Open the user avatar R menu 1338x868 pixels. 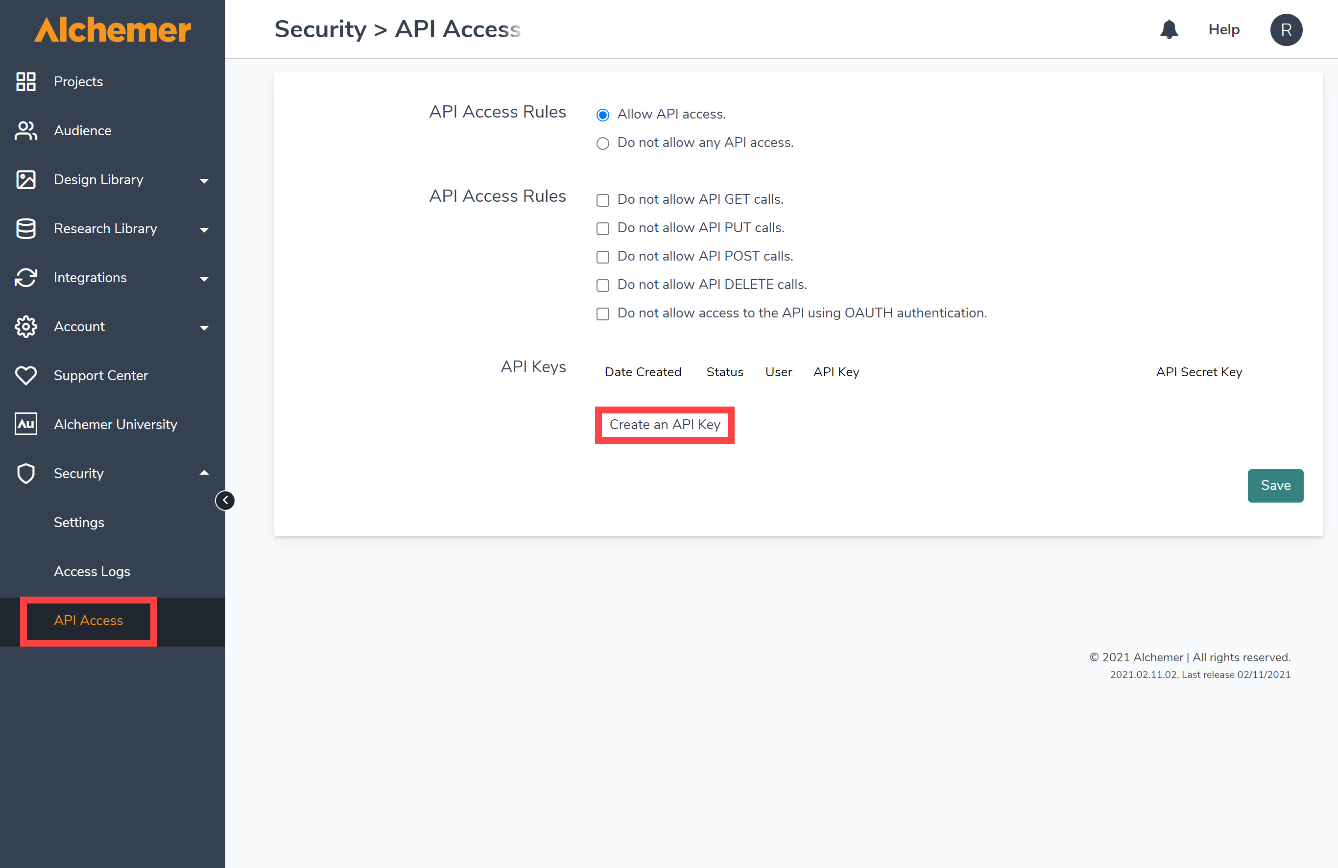[x=1286, y=30]
